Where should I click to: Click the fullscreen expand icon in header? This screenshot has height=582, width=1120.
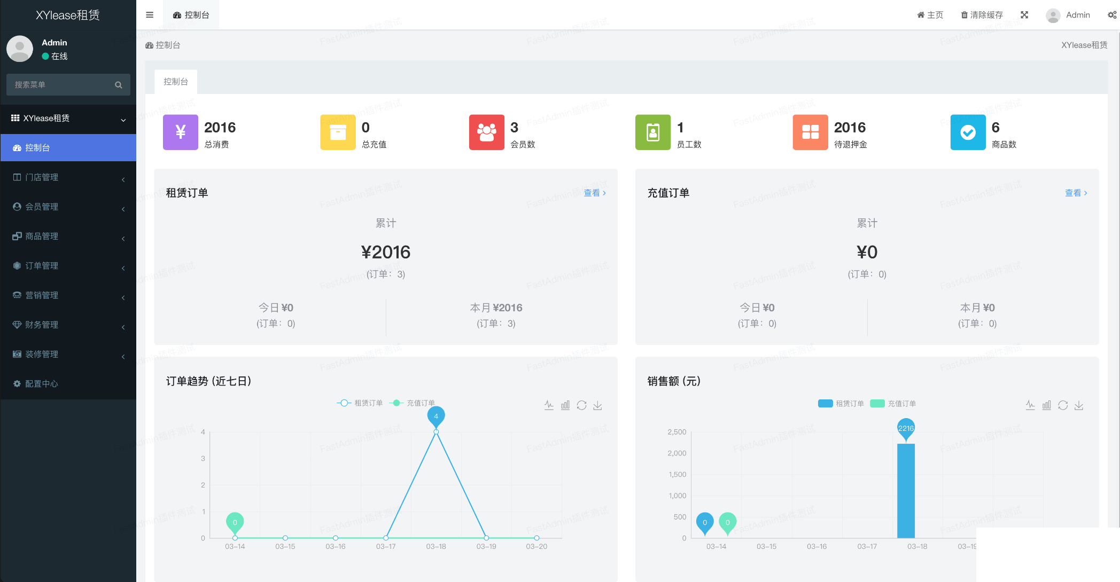pos(1024,15)
